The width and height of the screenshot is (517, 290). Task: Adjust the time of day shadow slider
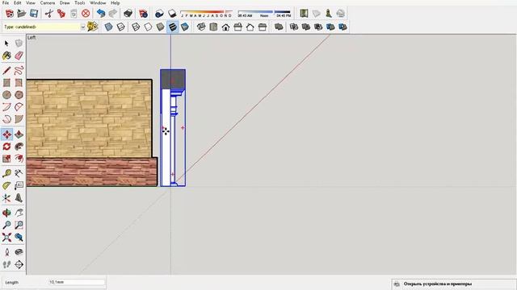pos(264,14)
